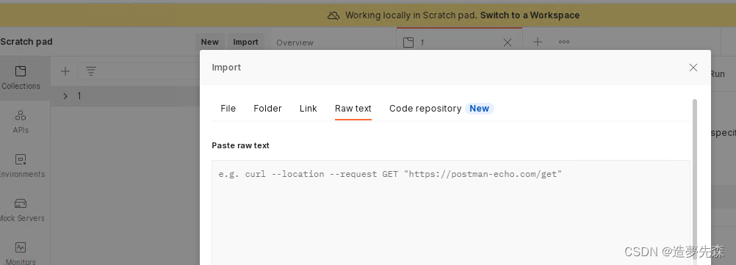Click the New button beside Scratch pad

click(x=210, y=42)
